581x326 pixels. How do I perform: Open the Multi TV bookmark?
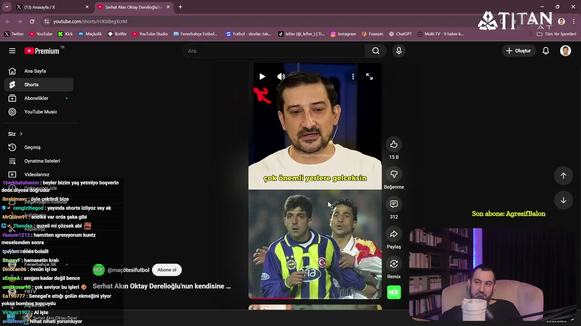(440, 34)
